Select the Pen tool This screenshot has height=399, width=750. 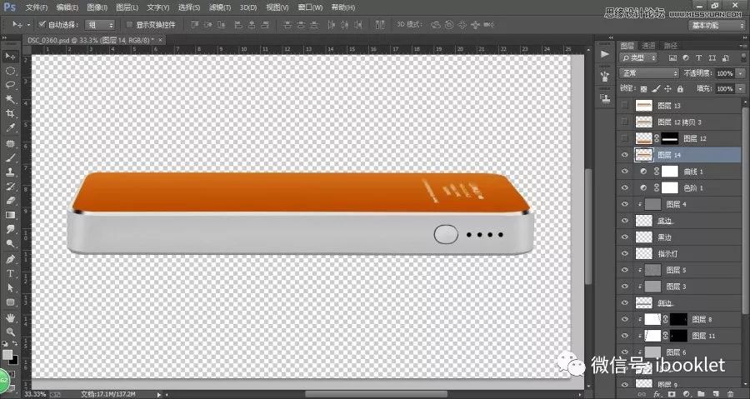point(10,259)
